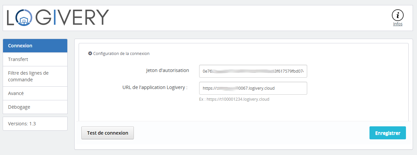The height and width of the screenshot is (155, 417).
Task: Click the example URL hint text
Action: pyautogui.click(x=234, y=99)
